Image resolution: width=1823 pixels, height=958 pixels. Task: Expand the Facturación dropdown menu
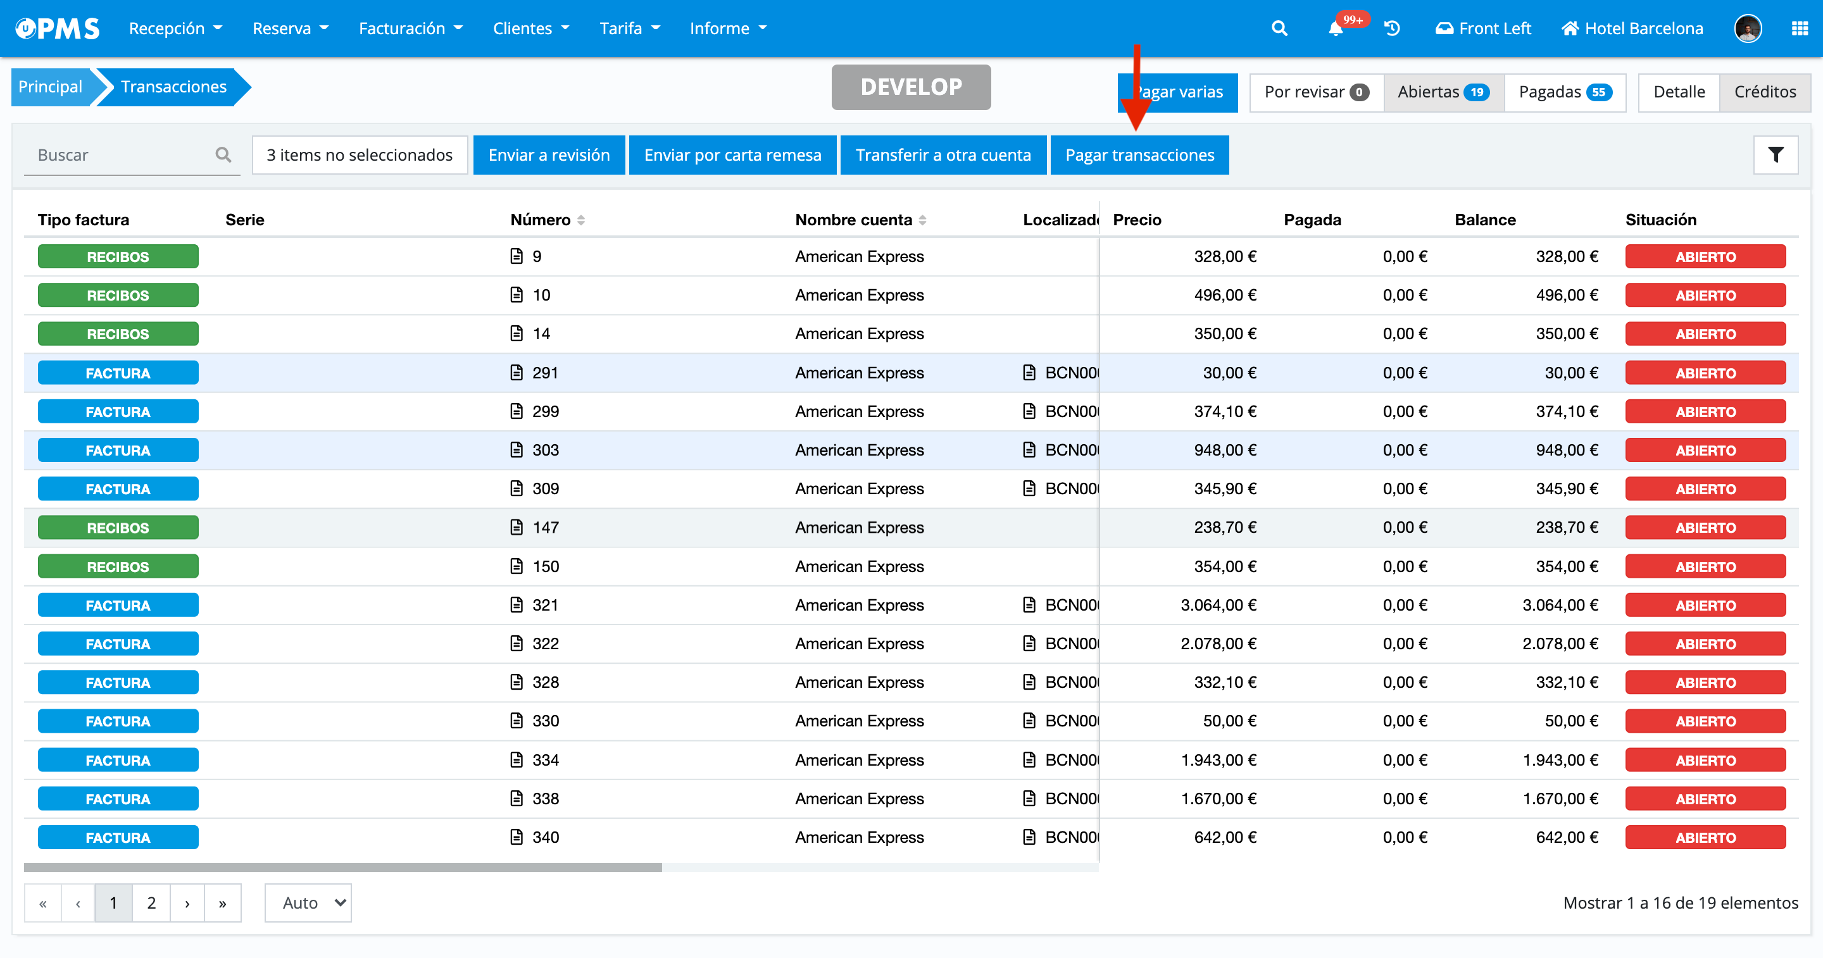point(410,28)
